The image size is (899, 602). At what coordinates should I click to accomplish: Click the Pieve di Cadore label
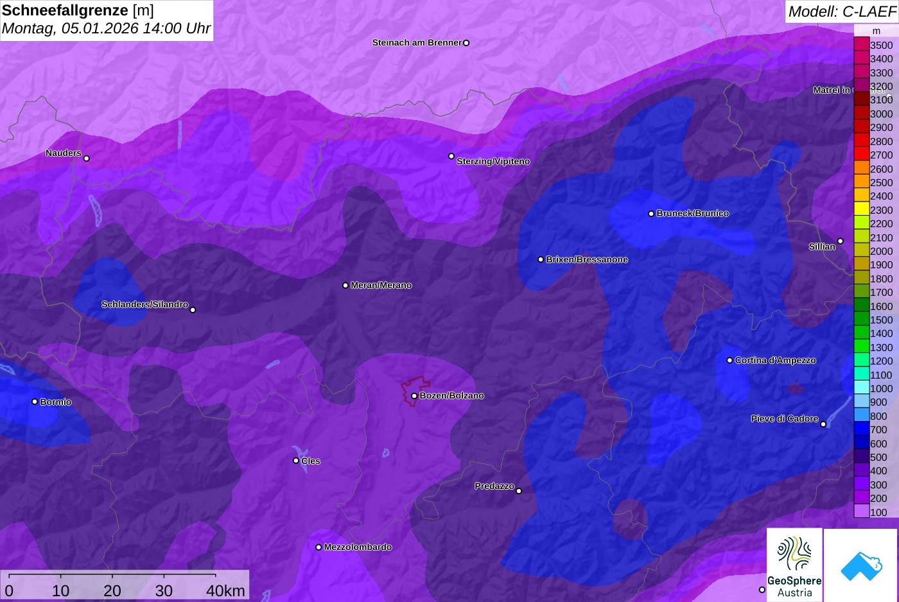(x=785, y=418)
